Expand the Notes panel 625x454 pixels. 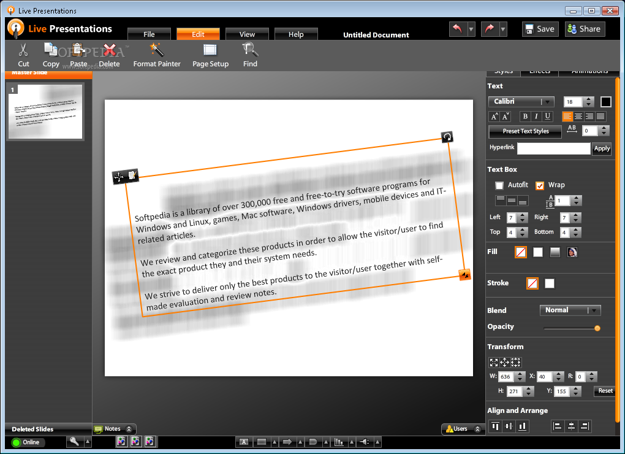129,429
